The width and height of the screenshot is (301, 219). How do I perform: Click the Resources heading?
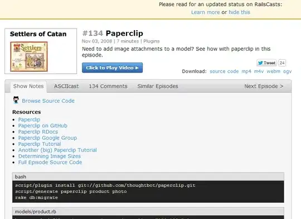coord(27,112)
